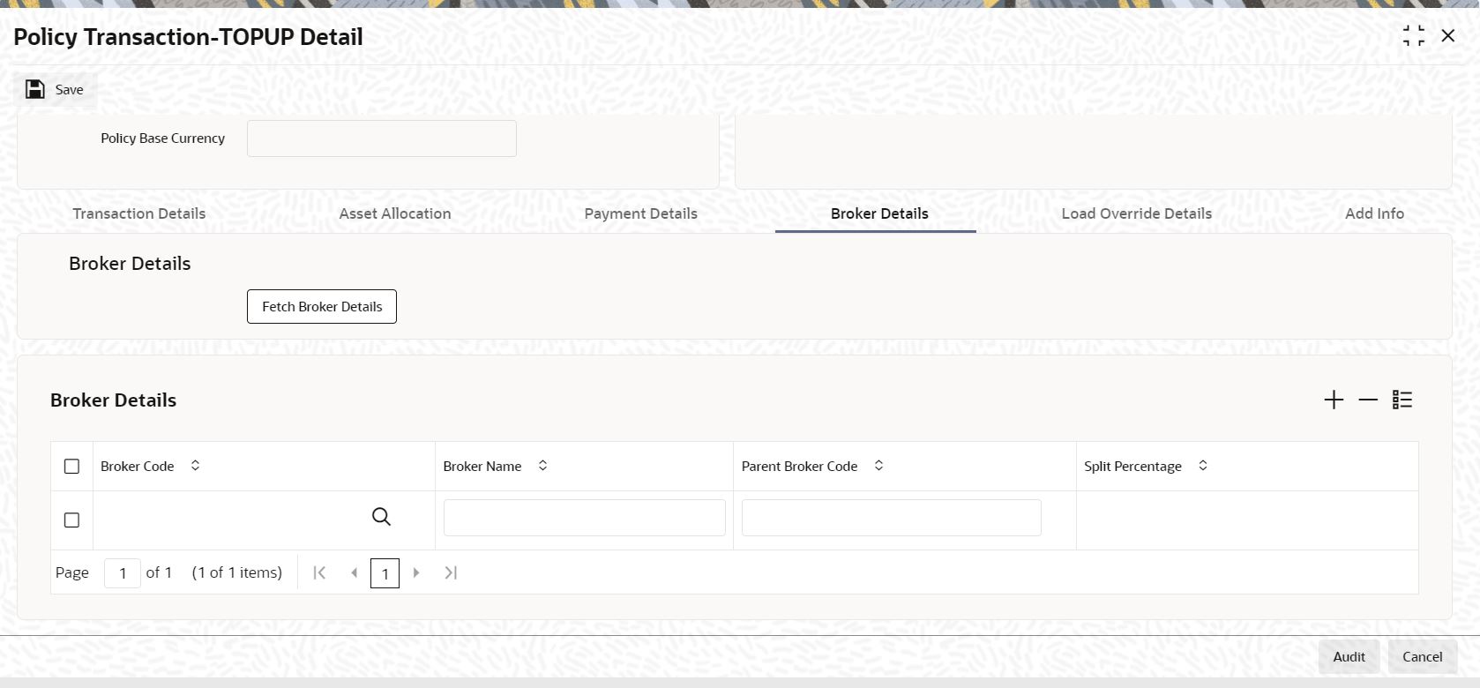This screenshot has height=688, width=1480.
Task: Click the Policy Base Currency field
Action: [x=382, y=138]
